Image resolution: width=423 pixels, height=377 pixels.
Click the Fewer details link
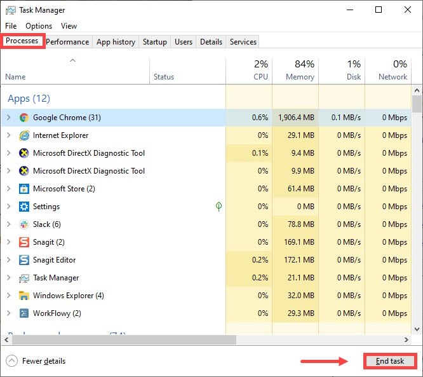point(44,361)
